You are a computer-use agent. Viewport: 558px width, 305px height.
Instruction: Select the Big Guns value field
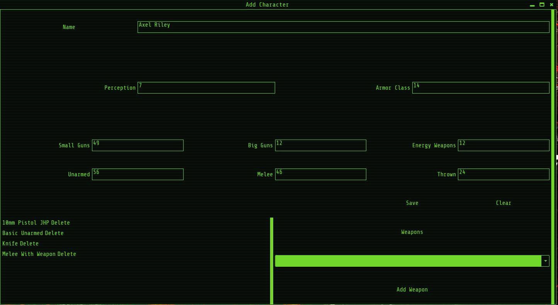(320, 145)
